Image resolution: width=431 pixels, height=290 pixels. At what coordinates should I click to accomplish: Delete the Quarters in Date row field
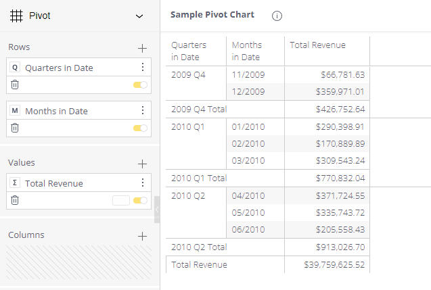click(x=15, y=84)
